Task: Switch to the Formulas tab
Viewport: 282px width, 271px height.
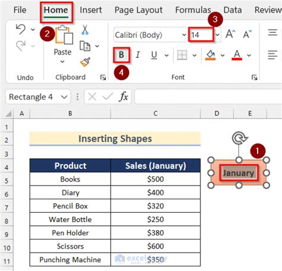Action: [193, 10]
